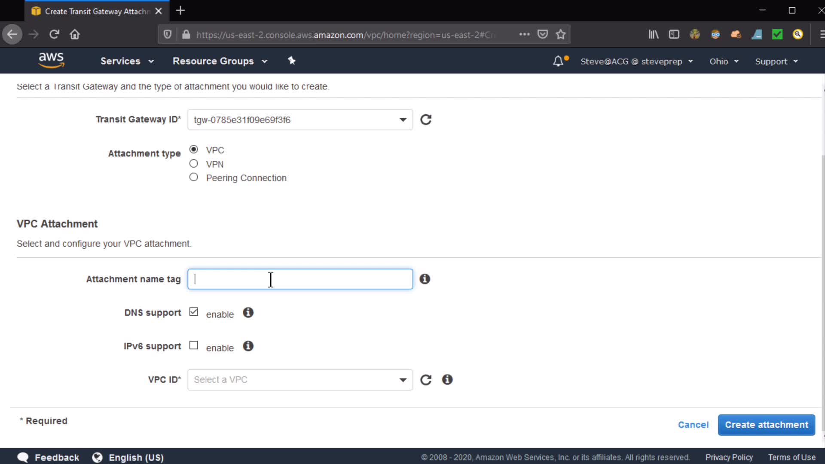
Task: Open the Transit Gateway ID dropdown
Action: tap(300, 120)
